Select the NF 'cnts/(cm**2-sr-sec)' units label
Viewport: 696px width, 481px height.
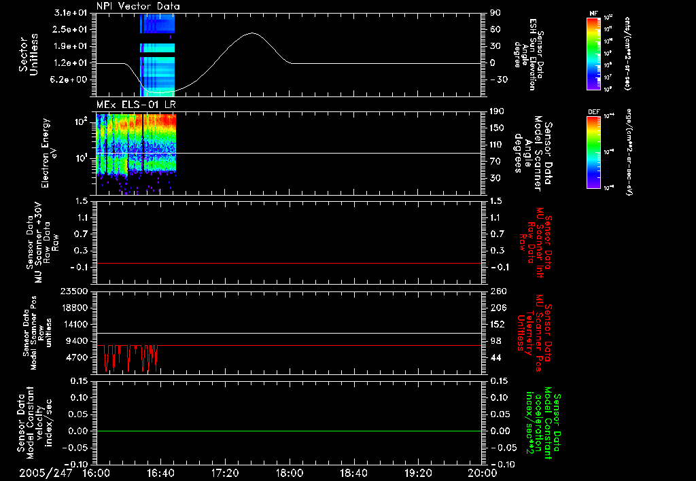(627, 54)
